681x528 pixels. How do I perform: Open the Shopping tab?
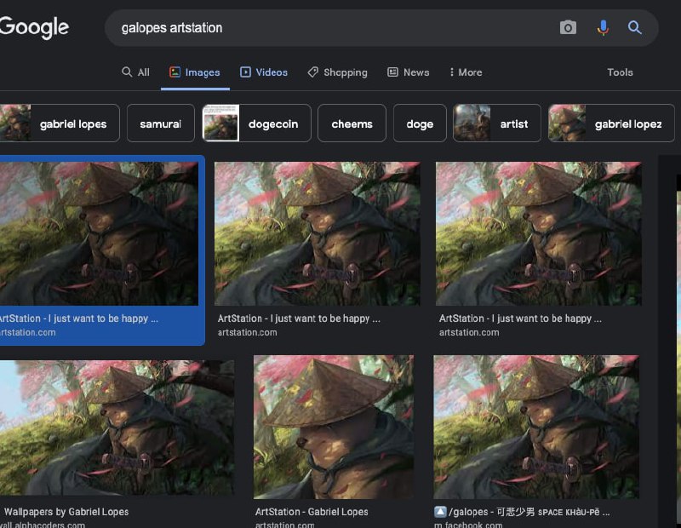pos(337,72)
